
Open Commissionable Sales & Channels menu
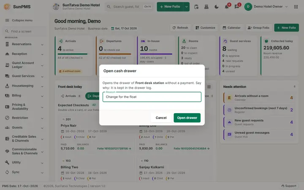(24, 151)
